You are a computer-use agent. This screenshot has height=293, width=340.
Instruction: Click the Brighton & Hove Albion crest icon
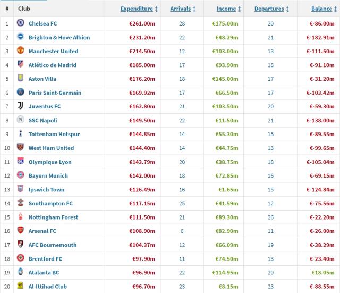pos(21,37)
